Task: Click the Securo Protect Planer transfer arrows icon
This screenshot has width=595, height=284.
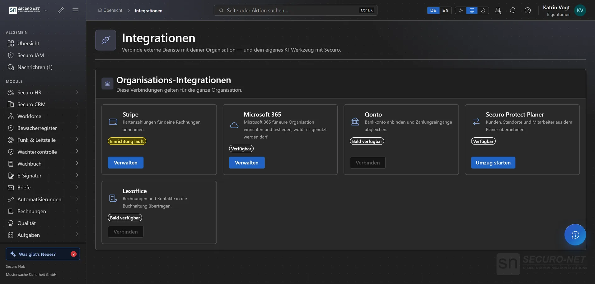Action: click(476, 122)
